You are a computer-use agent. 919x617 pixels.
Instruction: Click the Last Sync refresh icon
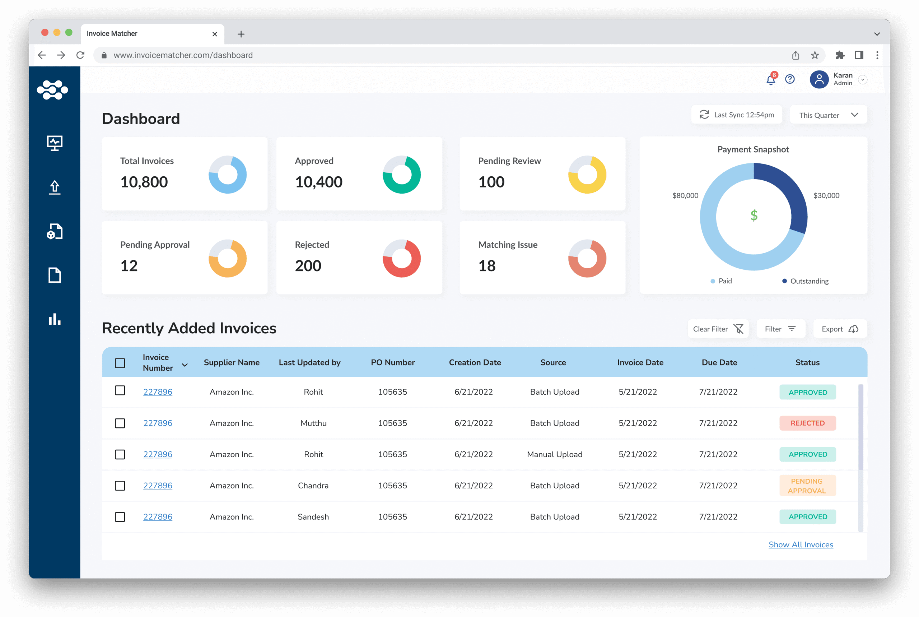(x=704, y=115)
